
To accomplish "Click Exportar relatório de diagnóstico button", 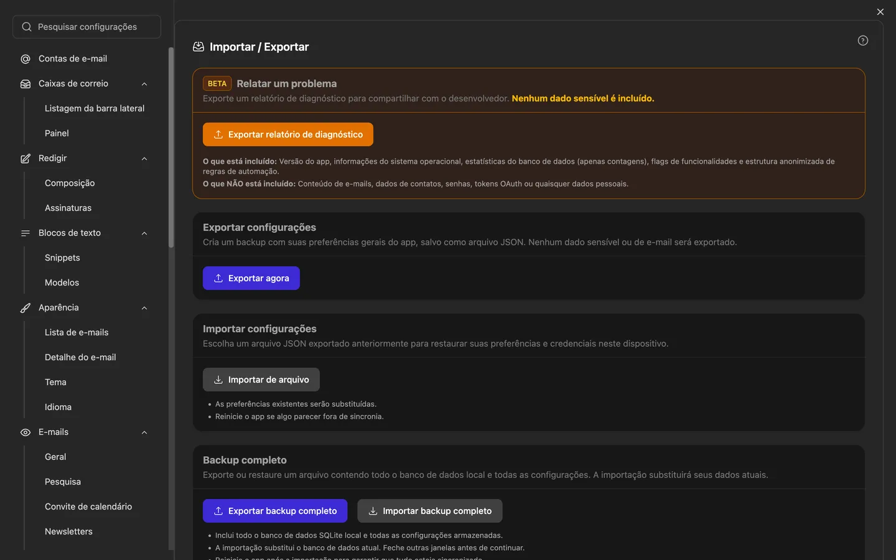I will tap(288, 134).
